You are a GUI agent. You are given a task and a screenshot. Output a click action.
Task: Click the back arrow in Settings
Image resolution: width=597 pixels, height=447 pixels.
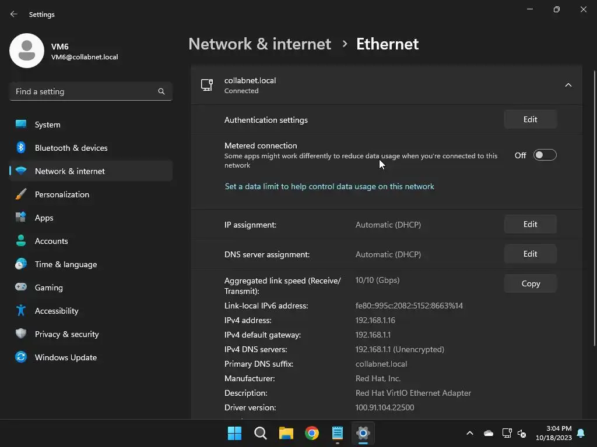(x=14, y=14)
